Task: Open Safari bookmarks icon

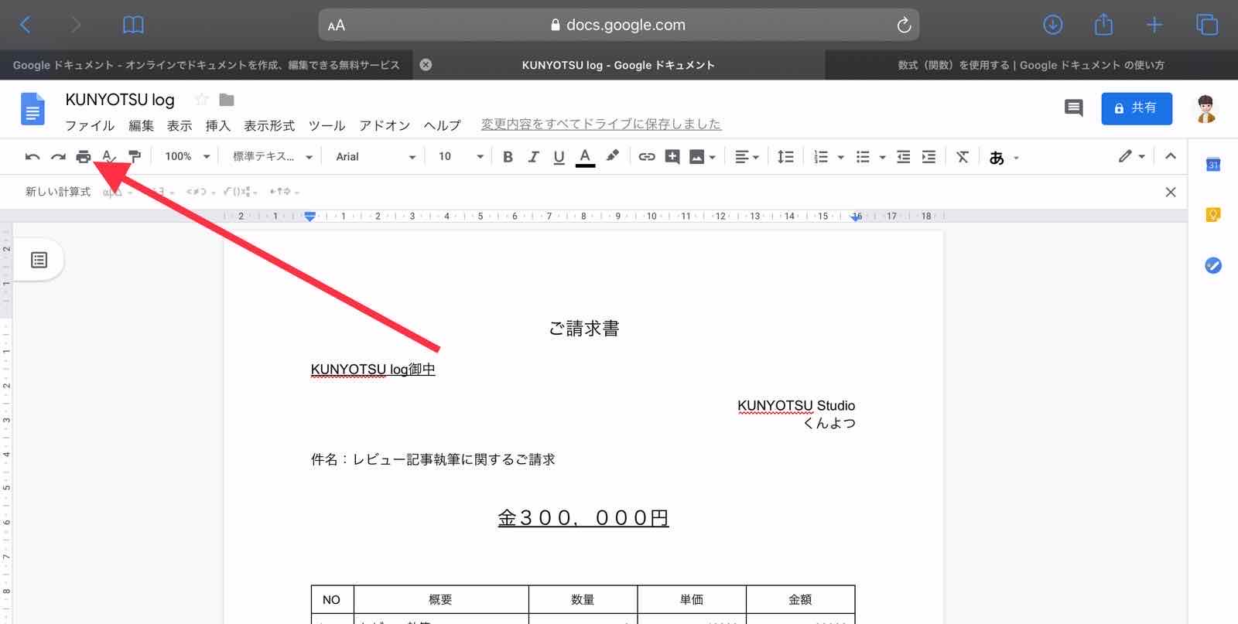Action: tap(133, 26)
